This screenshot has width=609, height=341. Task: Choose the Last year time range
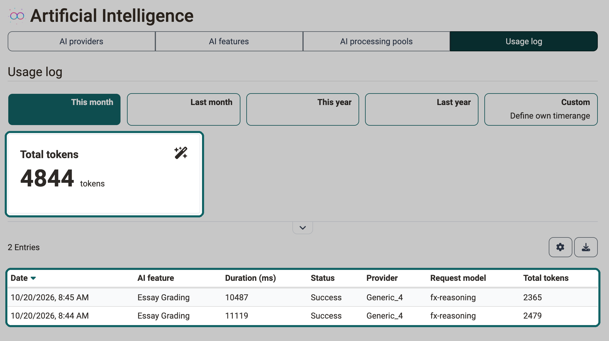tap(422, 109)
